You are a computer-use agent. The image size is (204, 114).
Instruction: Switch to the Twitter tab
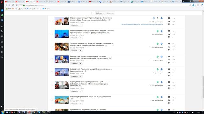pyautogui.click(x=145, y=2)
